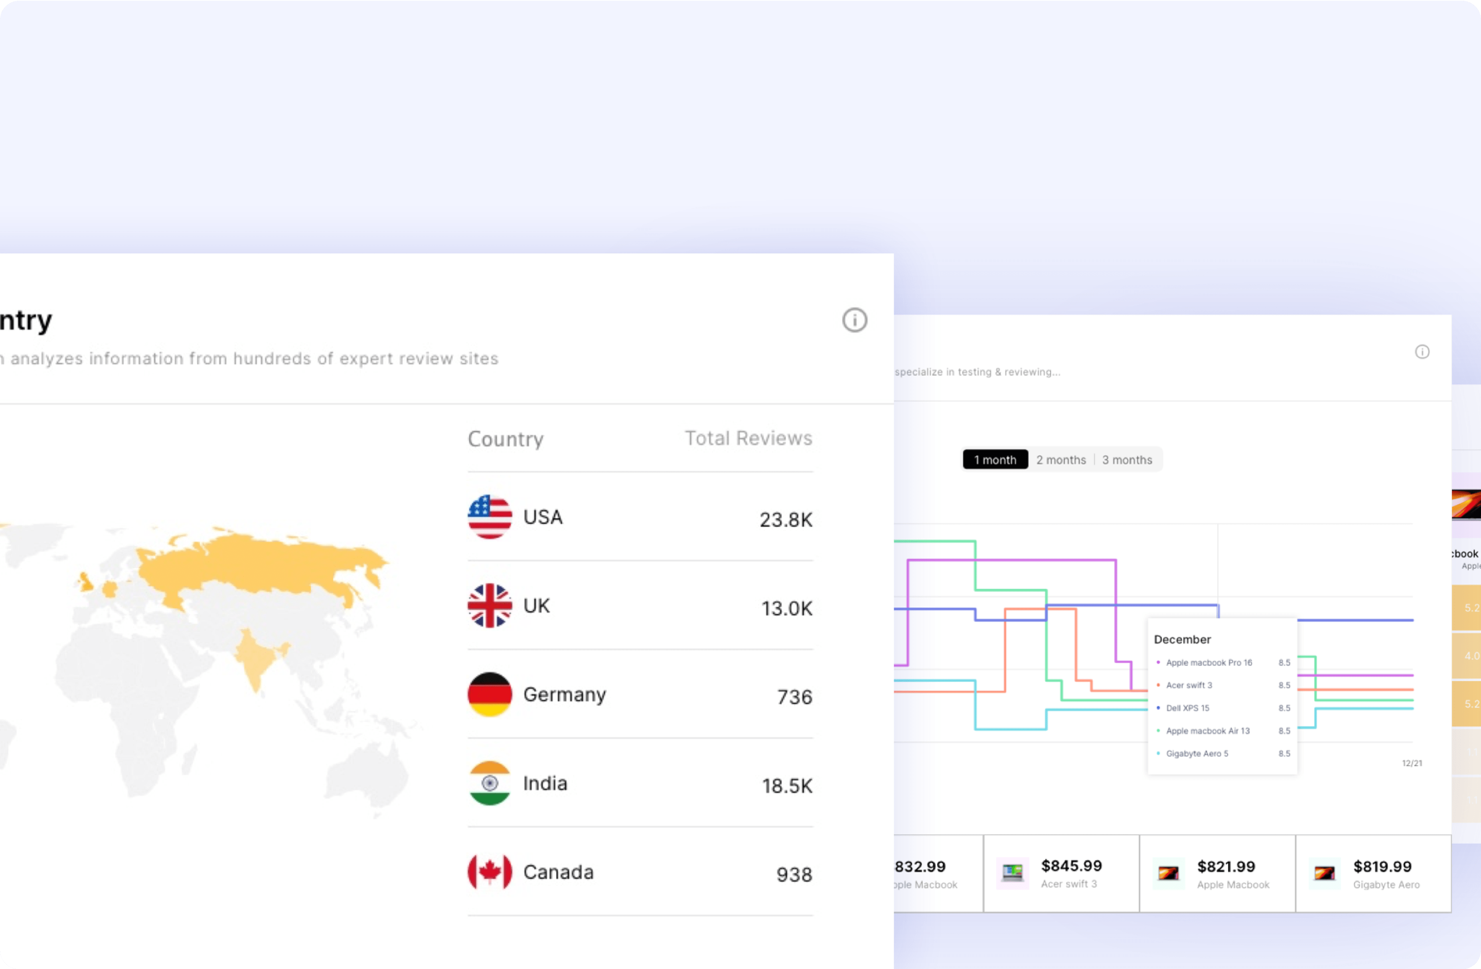Switch to the 3 months range
The image size is (1481, 969).
[1127, 459]
